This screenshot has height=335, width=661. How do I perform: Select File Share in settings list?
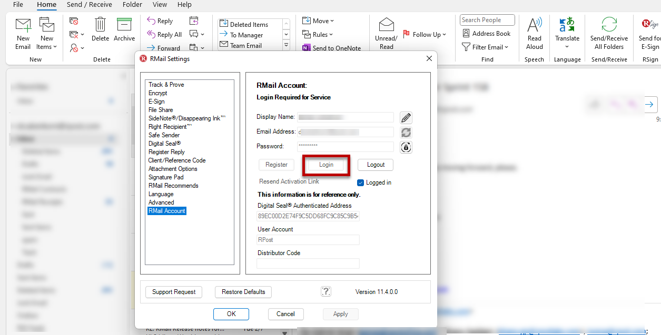[161, 110]
